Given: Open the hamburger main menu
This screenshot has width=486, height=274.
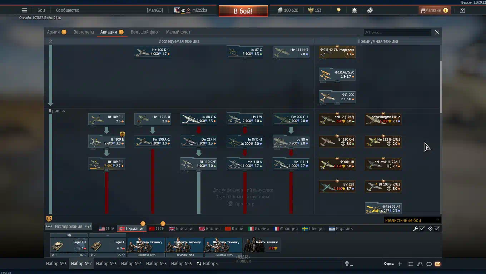Looking at the screenshot, I should tap(24, 10).
